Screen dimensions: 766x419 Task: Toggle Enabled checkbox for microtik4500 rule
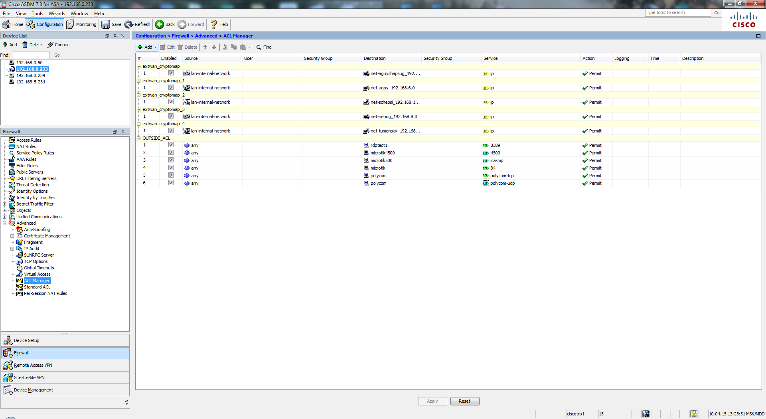click(x=171, y=152)
